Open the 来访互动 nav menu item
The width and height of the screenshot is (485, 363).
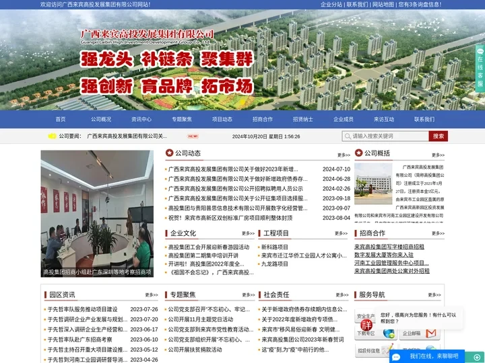[x=384, y=119]
